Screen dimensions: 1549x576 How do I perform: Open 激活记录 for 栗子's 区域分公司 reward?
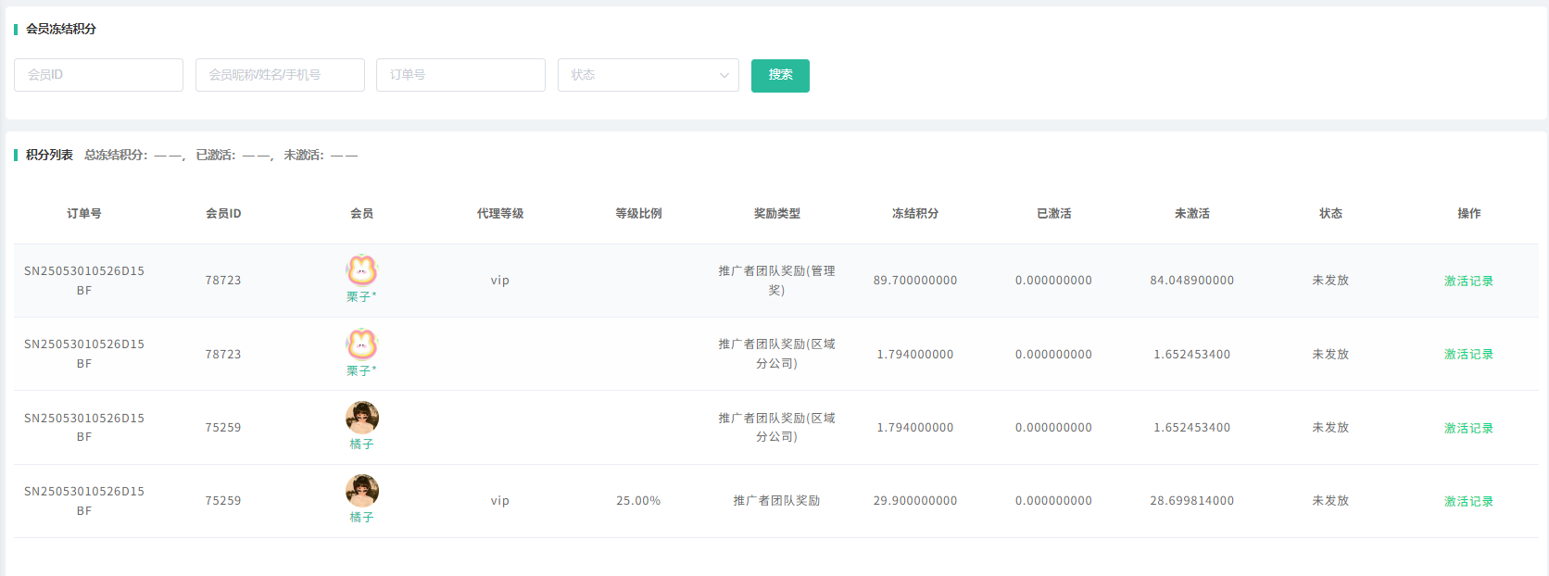coord(1468,355)
